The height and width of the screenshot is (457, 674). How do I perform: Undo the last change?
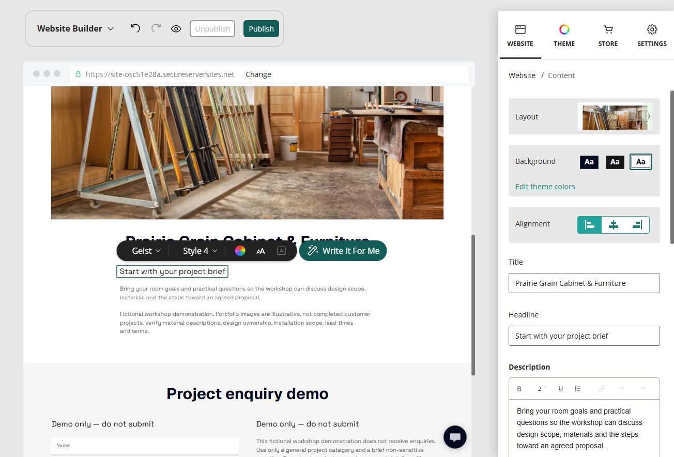click(x=135, y=28)
